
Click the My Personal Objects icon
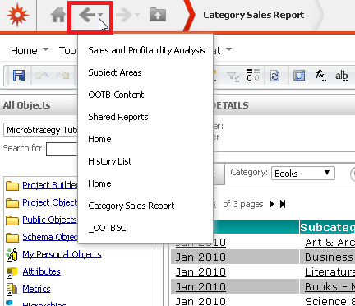(x=12, y=254)
